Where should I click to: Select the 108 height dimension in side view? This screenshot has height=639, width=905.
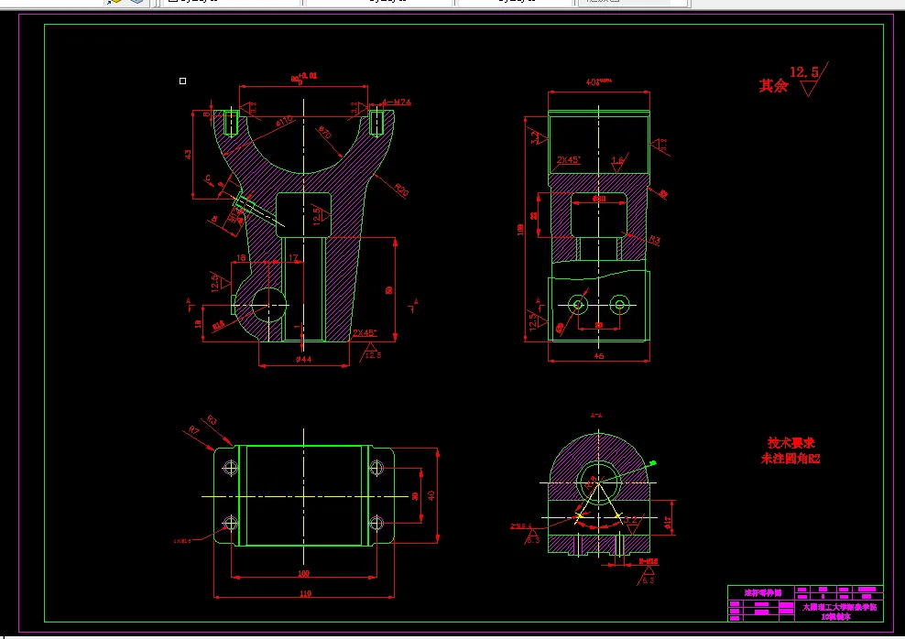coord(520,230)
